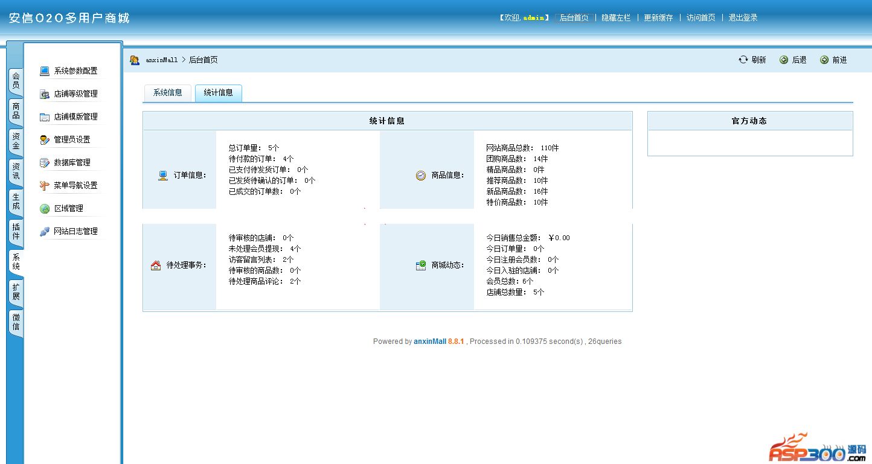The image size is (872, 464).
Task: Click the 刷新 refresh icon
Action: pyautogui.click(x=743, y=60)
